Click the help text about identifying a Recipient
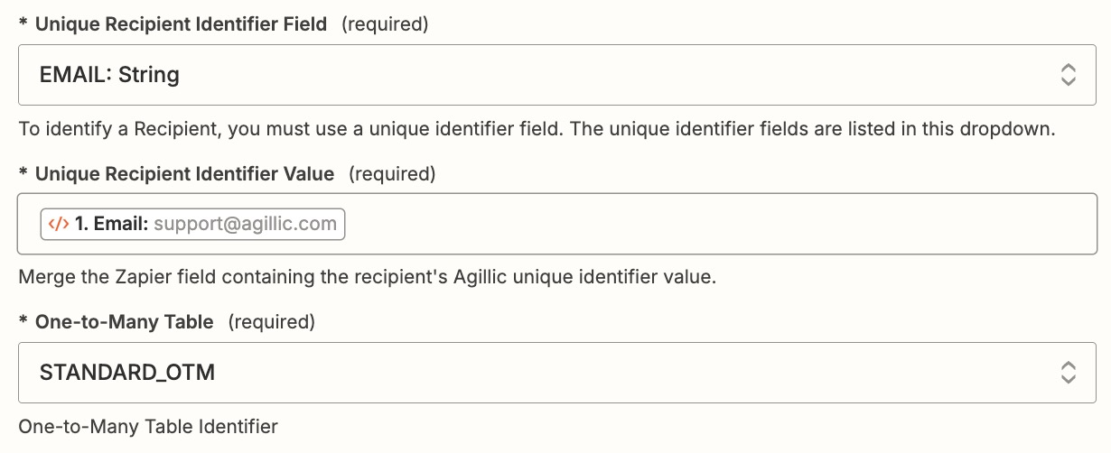1111x453 pixels. [537, 129]
